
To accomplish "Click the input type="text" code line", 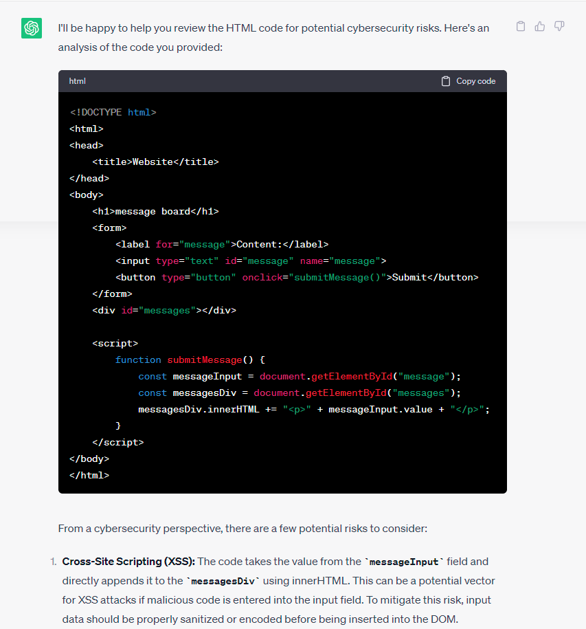I will 251,261.
